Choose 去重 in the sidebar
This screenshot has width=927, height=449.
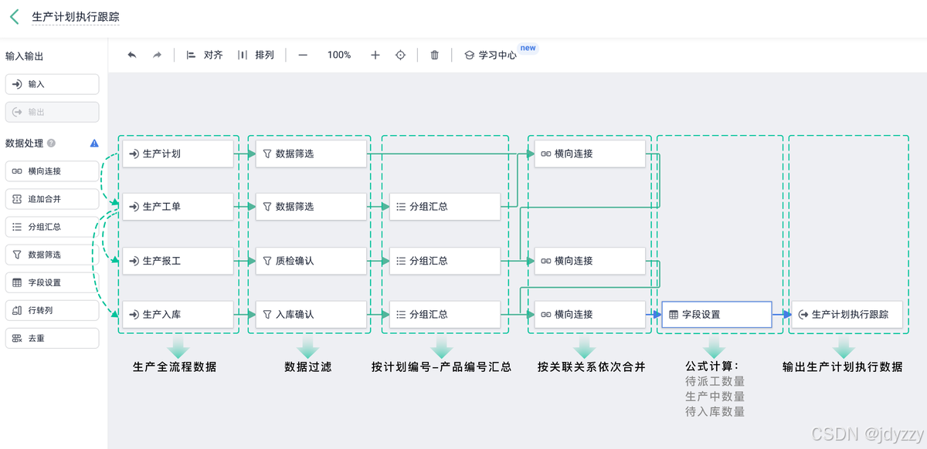[x=53, y=338]
